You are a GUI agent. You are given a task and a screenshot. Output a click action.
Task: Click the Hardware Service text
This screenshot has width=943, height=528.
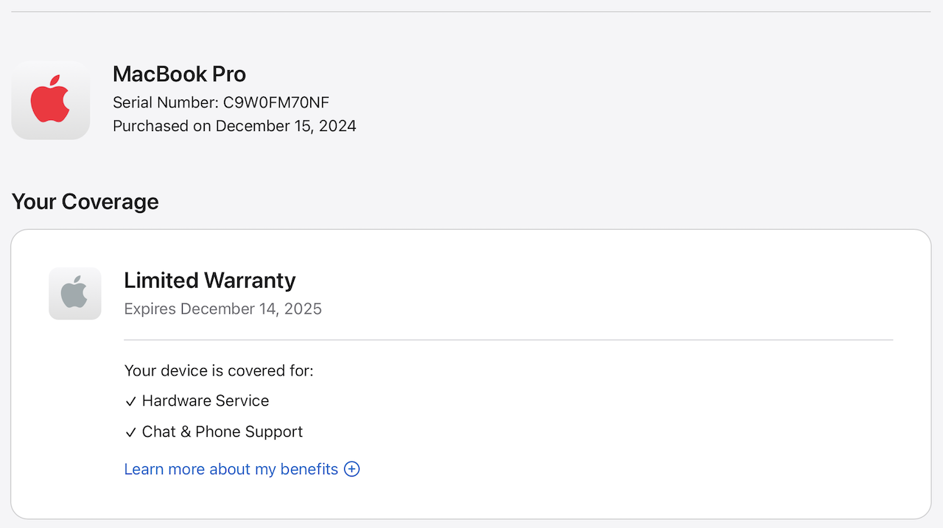pos(206,401)
